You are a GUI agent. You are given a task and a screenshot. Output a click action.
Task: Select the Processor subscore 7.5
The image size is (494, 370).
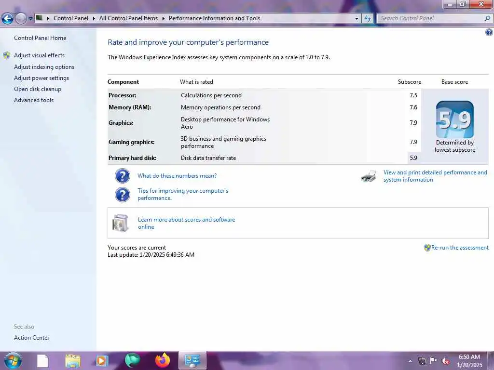[413, 95]
